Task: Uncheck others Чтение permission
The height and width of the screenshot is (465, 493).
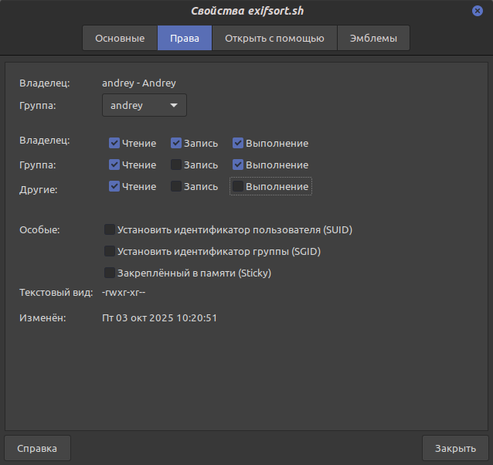Action: point(114,186)
